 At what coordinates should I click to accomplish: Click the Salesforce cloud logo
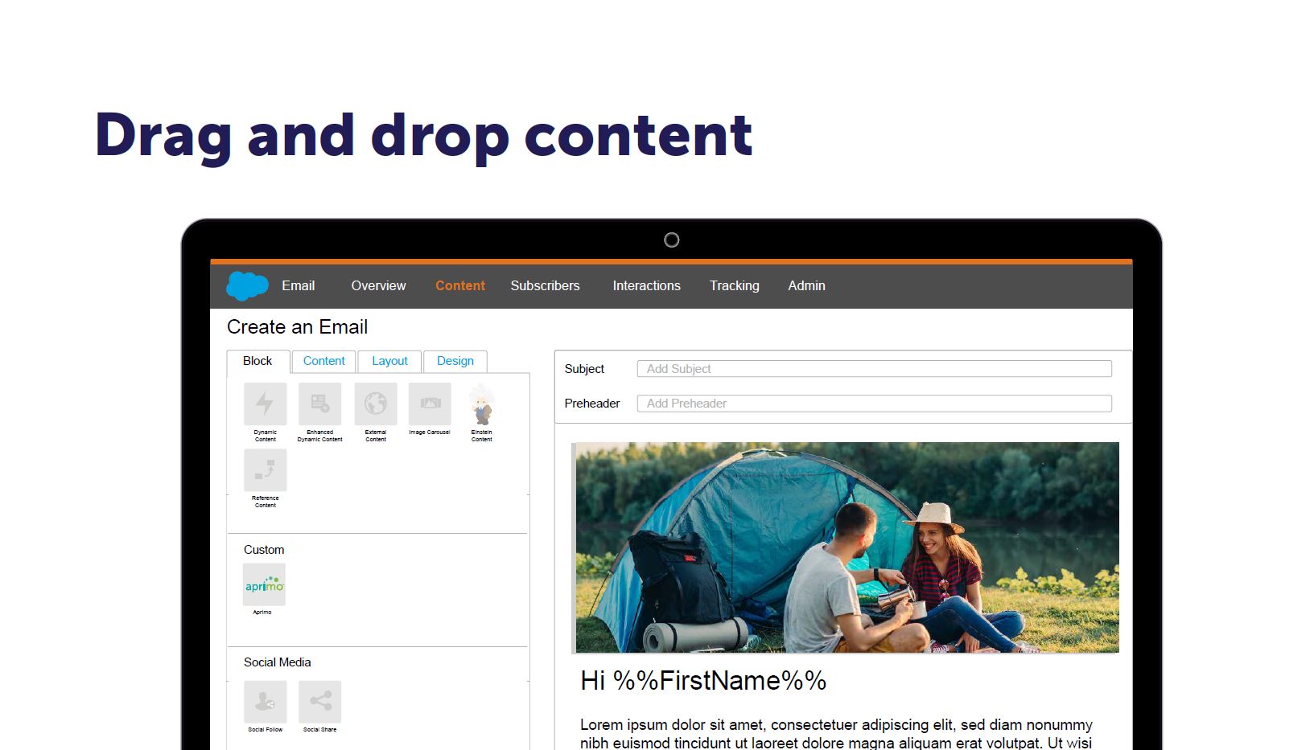tap(246, 285)
